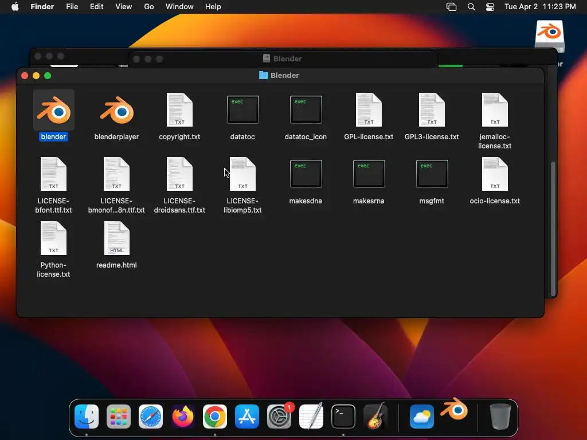Open the Window menu

coord(179,6)
